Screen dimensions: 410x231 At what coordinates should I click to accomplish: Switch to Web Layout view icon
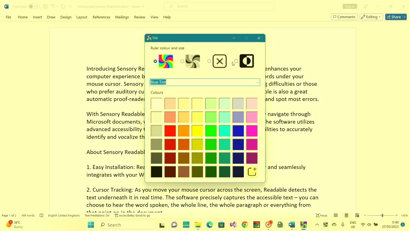click(357, 215)
